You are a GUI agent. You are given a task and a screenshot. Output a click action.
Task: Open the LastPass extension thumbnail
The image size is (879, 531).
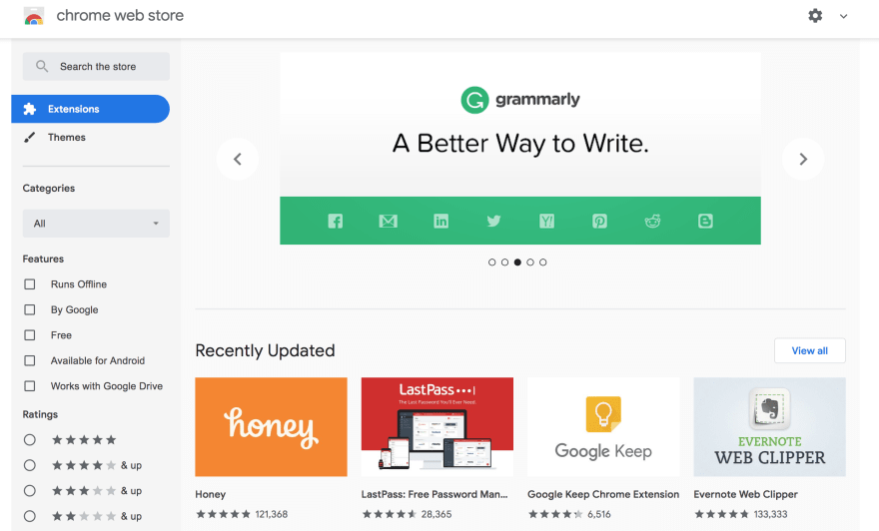pyautogui.click(x=438, y=427)
